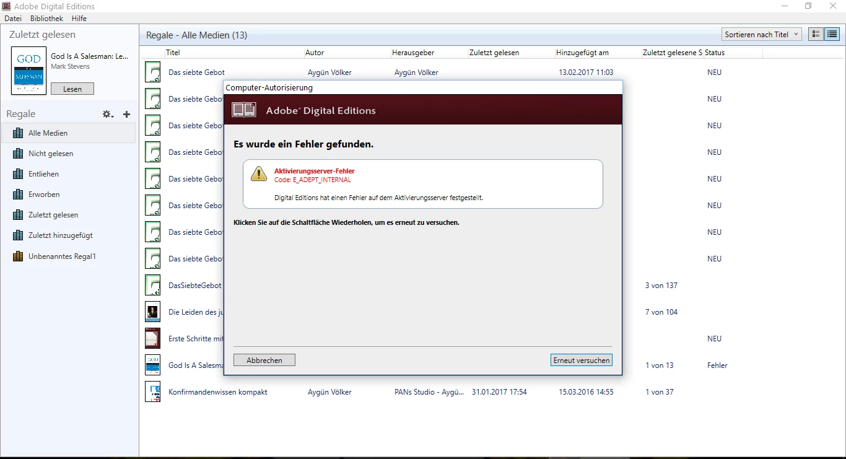Select the Nicht gelesen shelf
Viewport: 846px width, 459px height.
[x=69, y=154]
